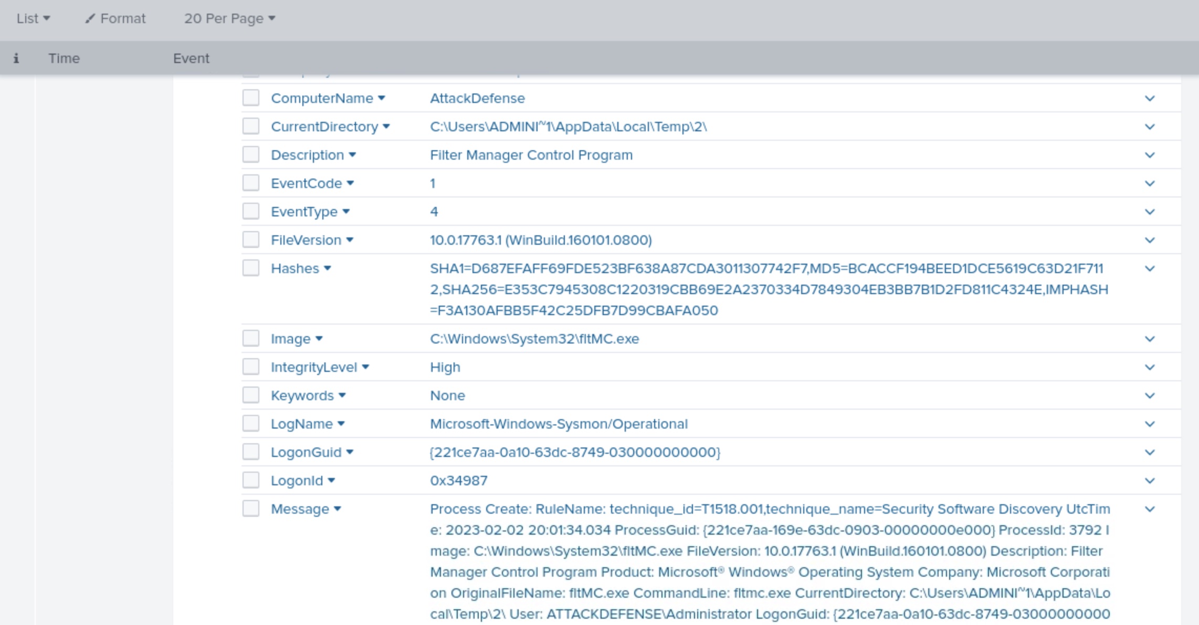Screen dimensions: 1199x625
Task: Open the ComputerName field menu
Action: [328, 98]
